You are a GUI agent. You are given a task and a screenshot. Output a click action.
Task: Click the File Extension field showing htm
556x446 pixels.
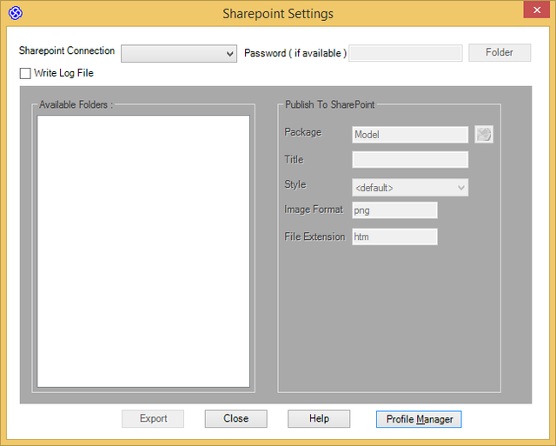(x=394, y=236)
